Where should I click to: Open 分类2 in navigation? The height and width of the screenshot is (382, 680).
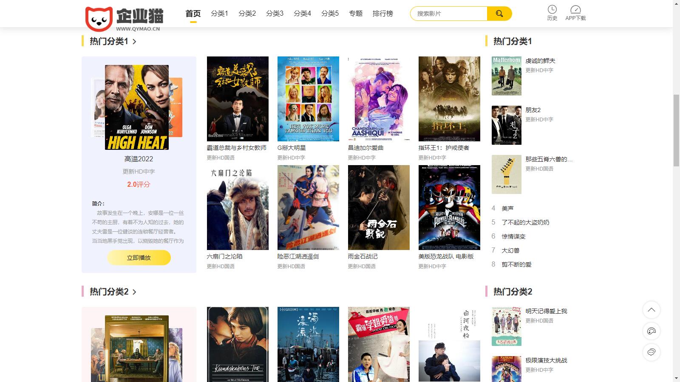click(x=247, y=14)
